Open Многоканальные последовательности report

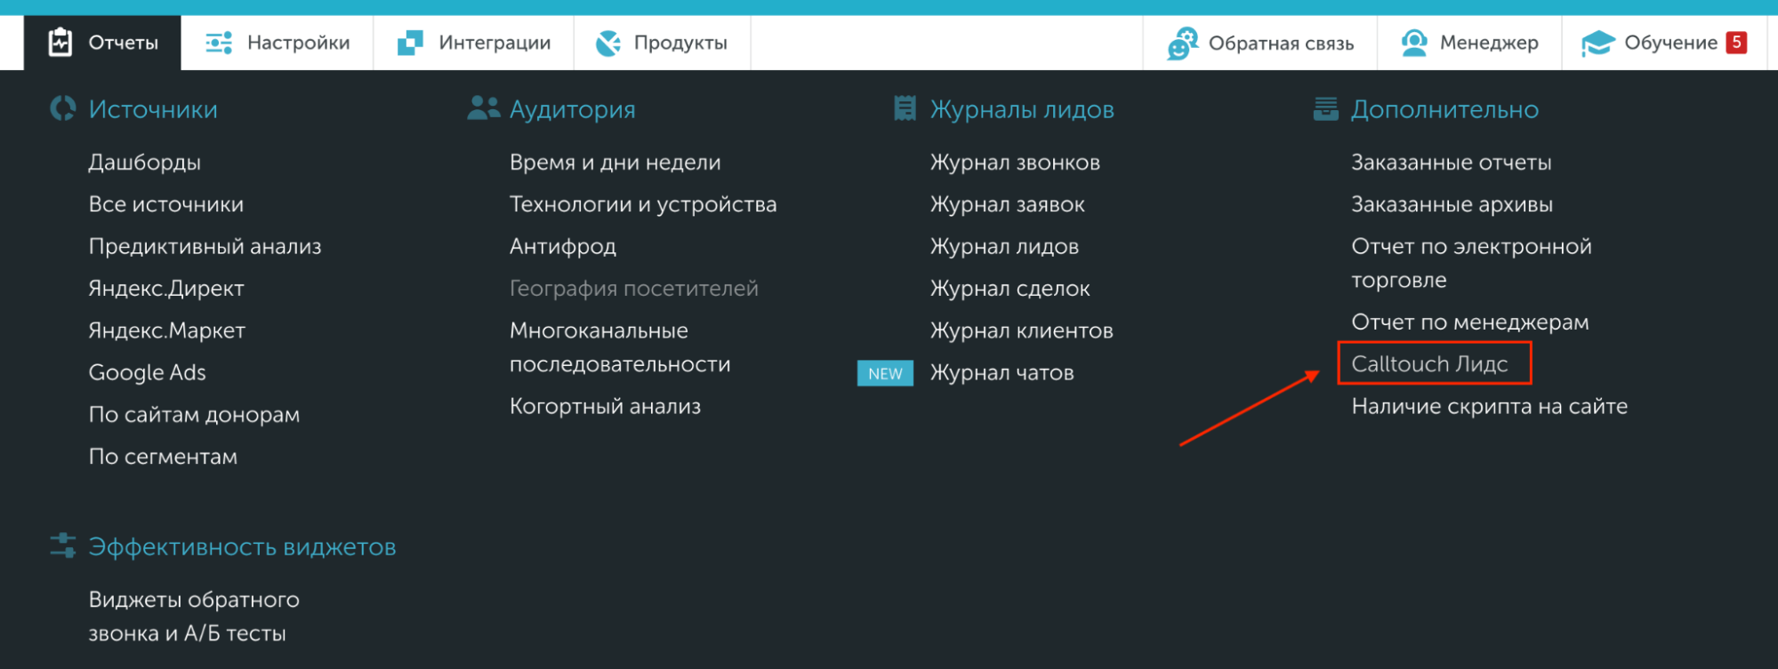(620, 347)
